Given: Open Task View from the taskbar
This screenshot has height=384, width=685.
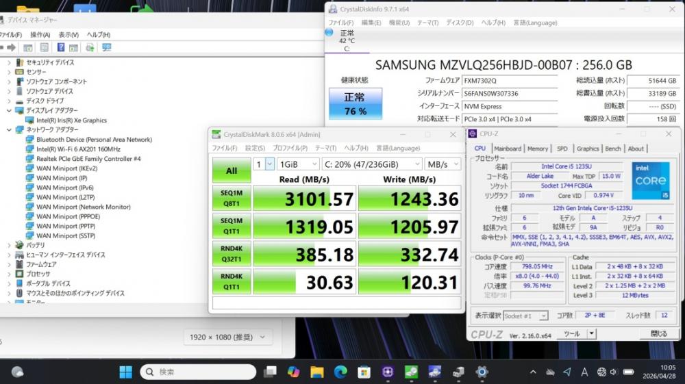Looking at the screenshot, I should pyautogui.click(x=270, y=372).
